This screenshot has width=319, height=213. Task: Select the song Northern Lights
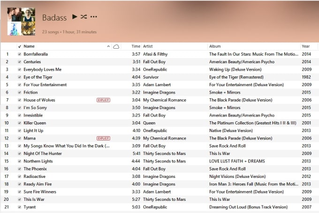coord(38,161)
